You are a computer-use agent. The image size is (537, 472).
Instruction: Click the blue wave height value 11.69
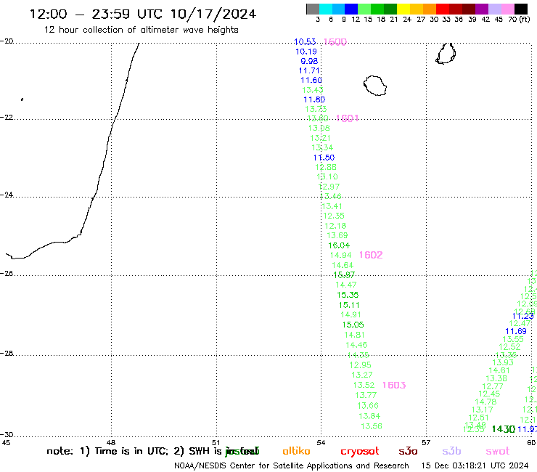click(516, 331)
